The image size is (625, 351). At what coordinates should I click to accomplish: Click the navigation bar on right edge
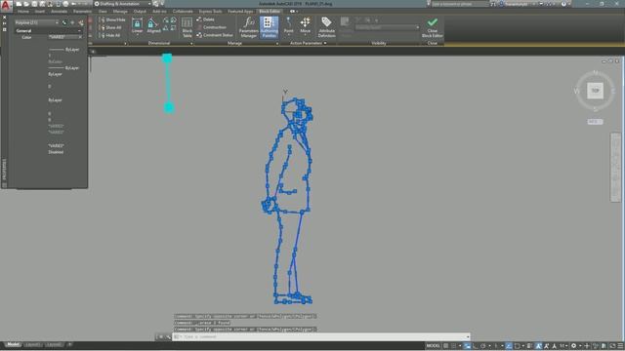click(x=615, y=167)
